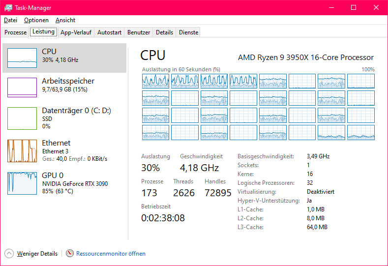Select the Datenträger 0 mini graph

click(22, 118)
